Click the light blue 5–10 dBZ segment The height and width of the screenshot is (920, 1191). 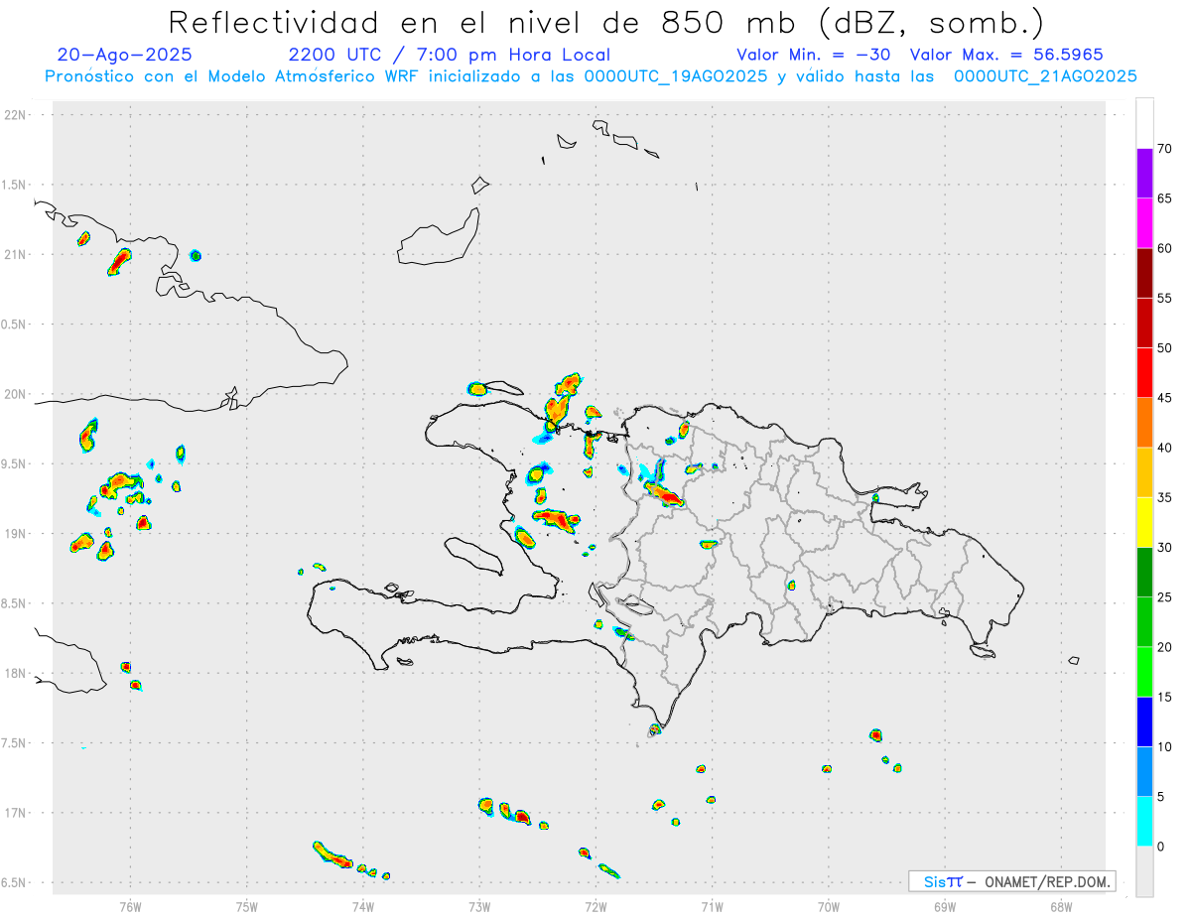coord(1144,772)
